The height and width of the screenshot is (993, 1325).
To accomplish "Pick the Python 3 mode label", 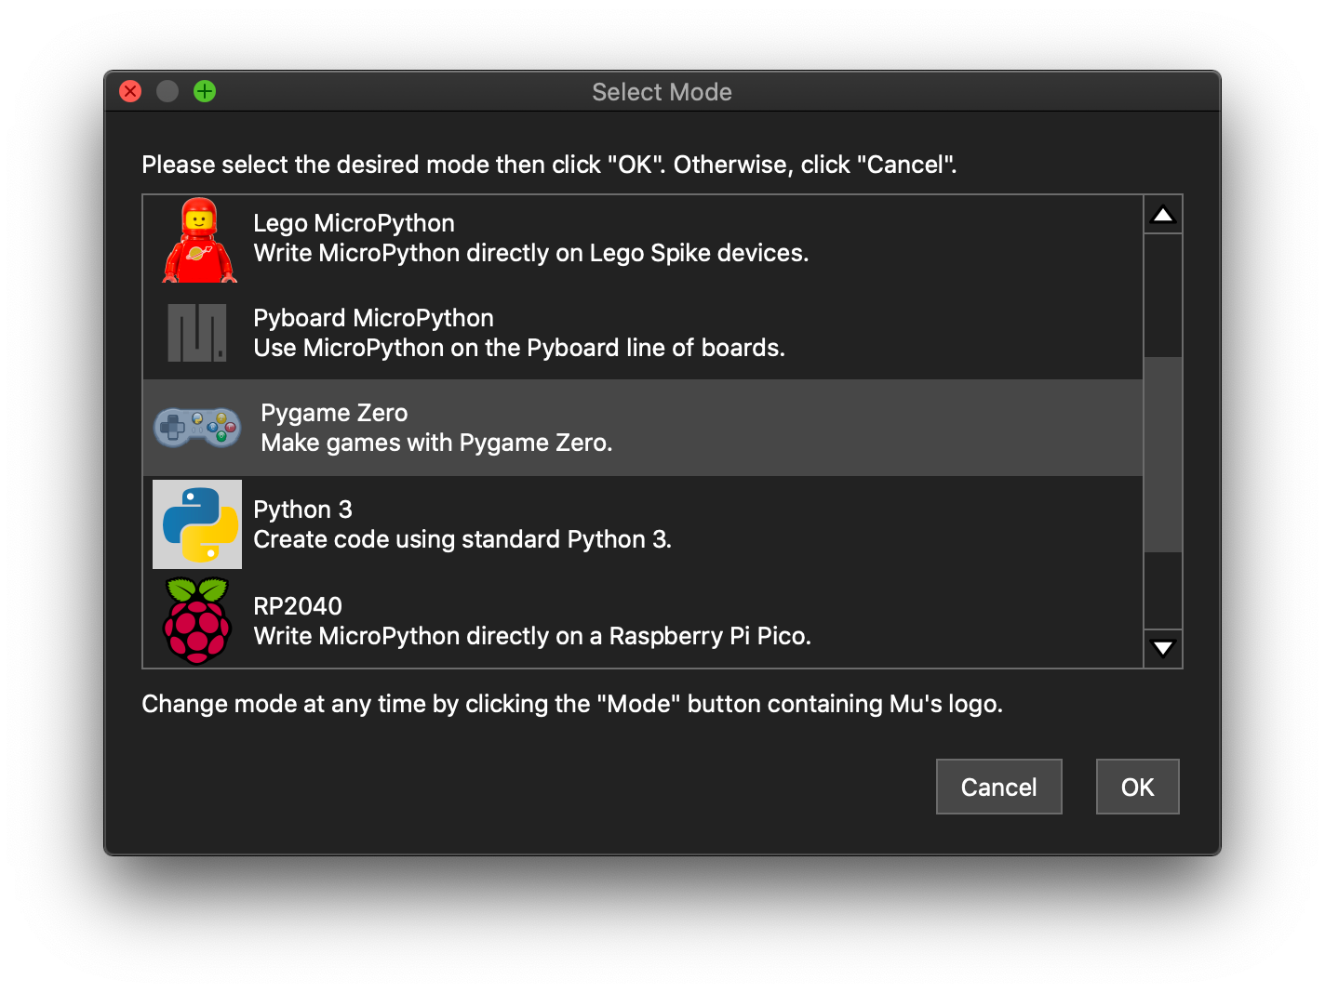I will 302,510.
